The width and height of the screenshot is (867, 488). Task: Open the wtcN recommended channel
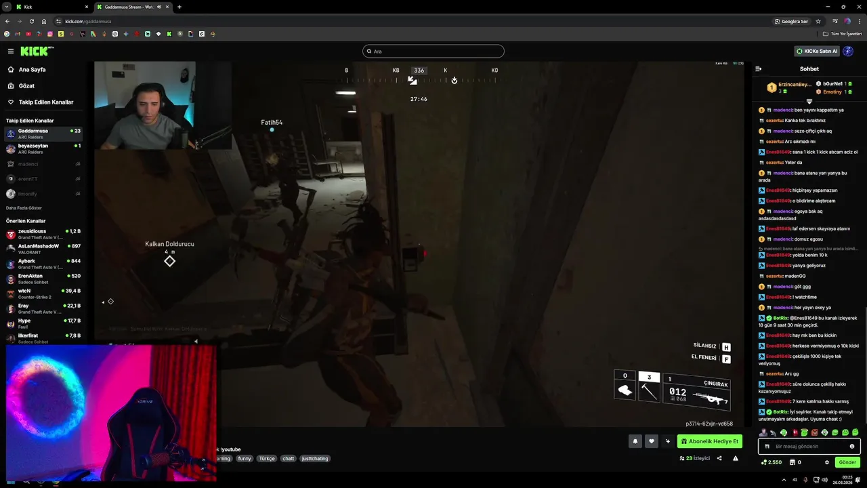pos(43,293)
